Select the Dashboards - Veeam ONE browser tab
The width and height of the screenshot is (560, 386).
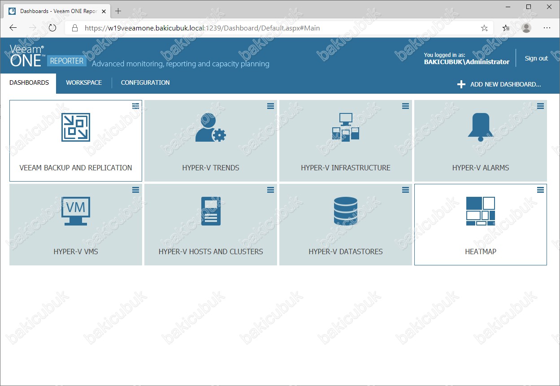click(57, 11)
